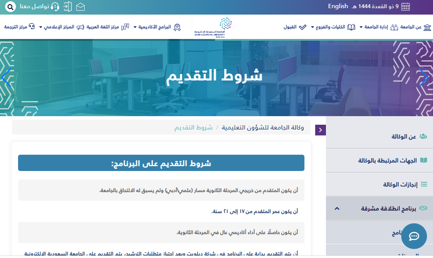433x258 pixels.
Task: Expand the المركز الإعلامي dropdown arrow
Action: click(40, 27)
